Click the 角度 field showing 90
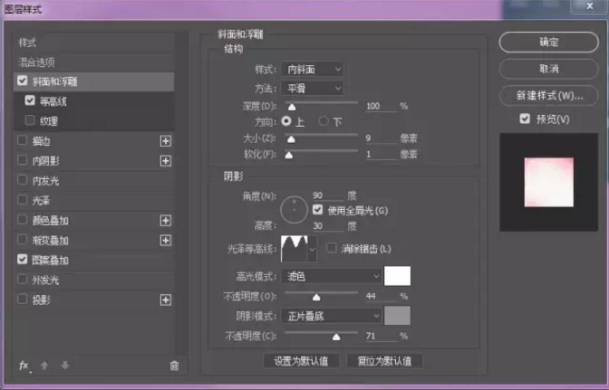Image resolution: width=609 pixels, height=390 pixels. pos(328,195)
